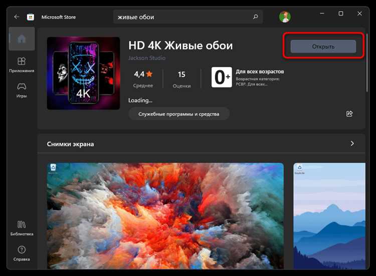Open the Приложения section
The height and width of the screenshot is (276, 376).
click(22, 64)
